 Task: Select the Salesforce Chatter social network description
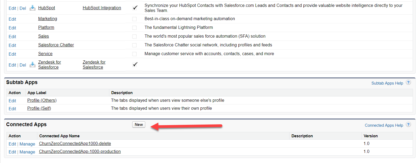tap(208, 45)
